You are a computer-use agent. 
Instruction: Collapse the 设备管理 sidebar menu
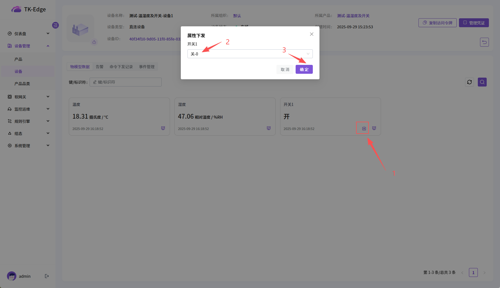click(28, 46)
